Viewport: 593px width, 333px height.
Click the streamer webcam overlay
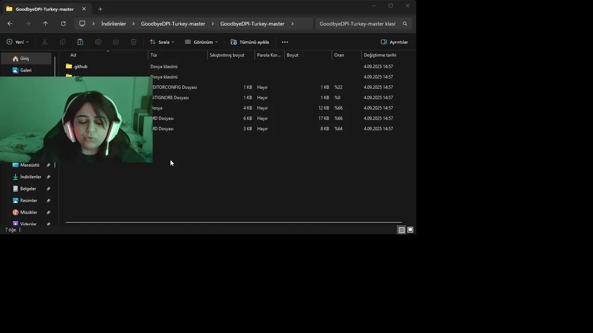76,119
